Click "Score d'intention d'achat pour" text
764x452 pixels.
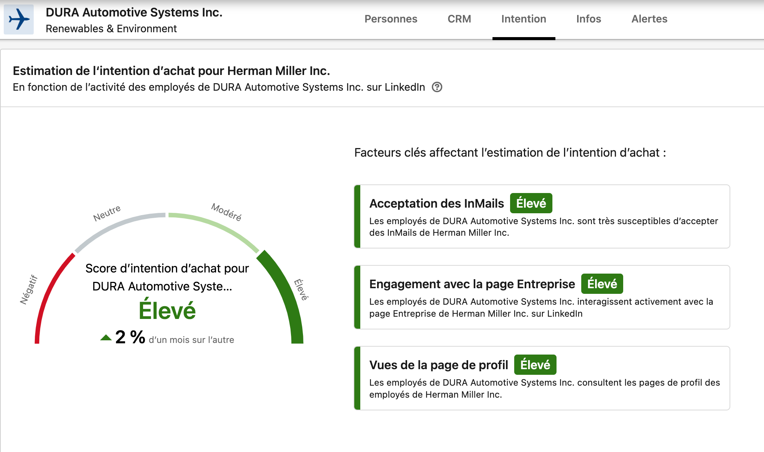click(x=167, y=268)
